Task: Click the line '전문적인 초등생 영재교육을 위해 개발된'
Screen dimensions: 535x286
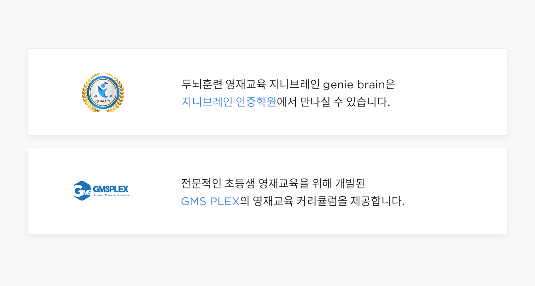Action: click(x=273, y=184)
